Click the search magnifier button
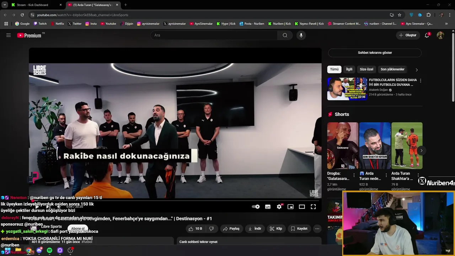This screenshot has height=256, width=455. pos(285,35)
